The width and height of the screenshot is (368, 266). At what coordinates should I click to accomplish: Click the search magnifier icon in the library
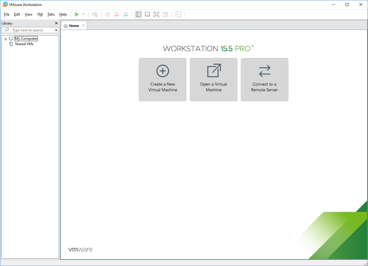7,30
